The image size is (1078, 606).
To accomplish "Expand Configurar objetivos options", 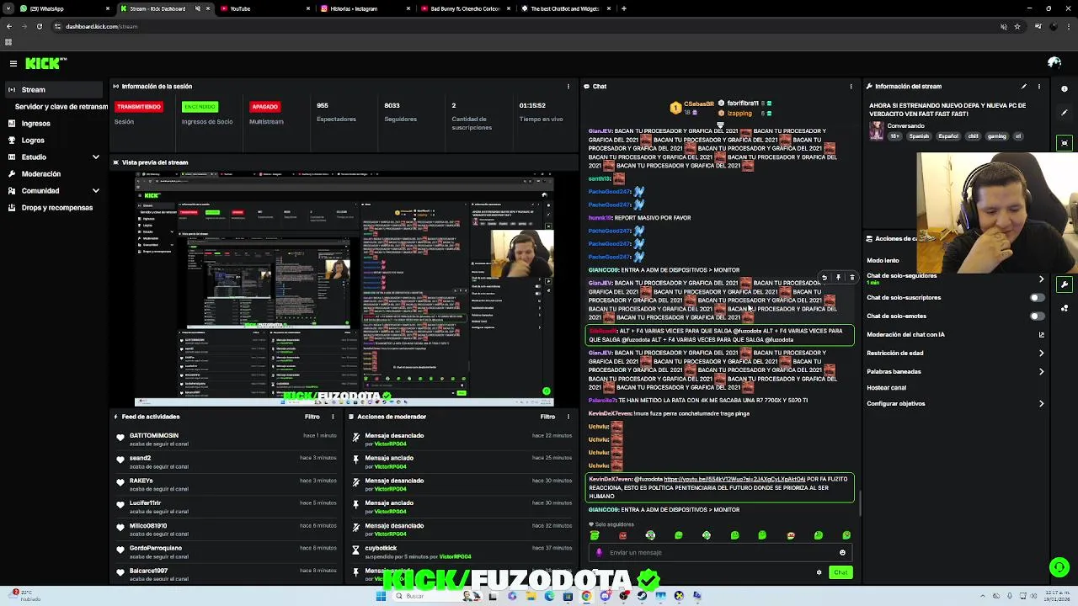I will point(1041,403).
